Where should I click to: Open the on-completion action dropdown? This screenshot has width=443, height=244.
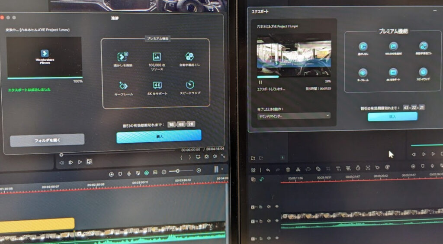(x=294, y=116)
